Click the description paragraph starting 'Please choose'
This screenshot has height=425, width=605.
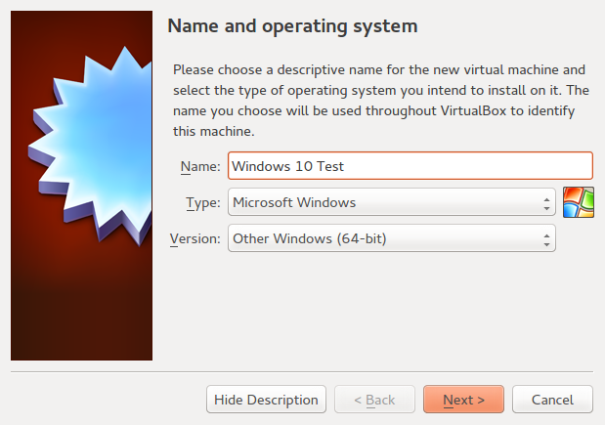pyautogui.click(x=381, y=101)
